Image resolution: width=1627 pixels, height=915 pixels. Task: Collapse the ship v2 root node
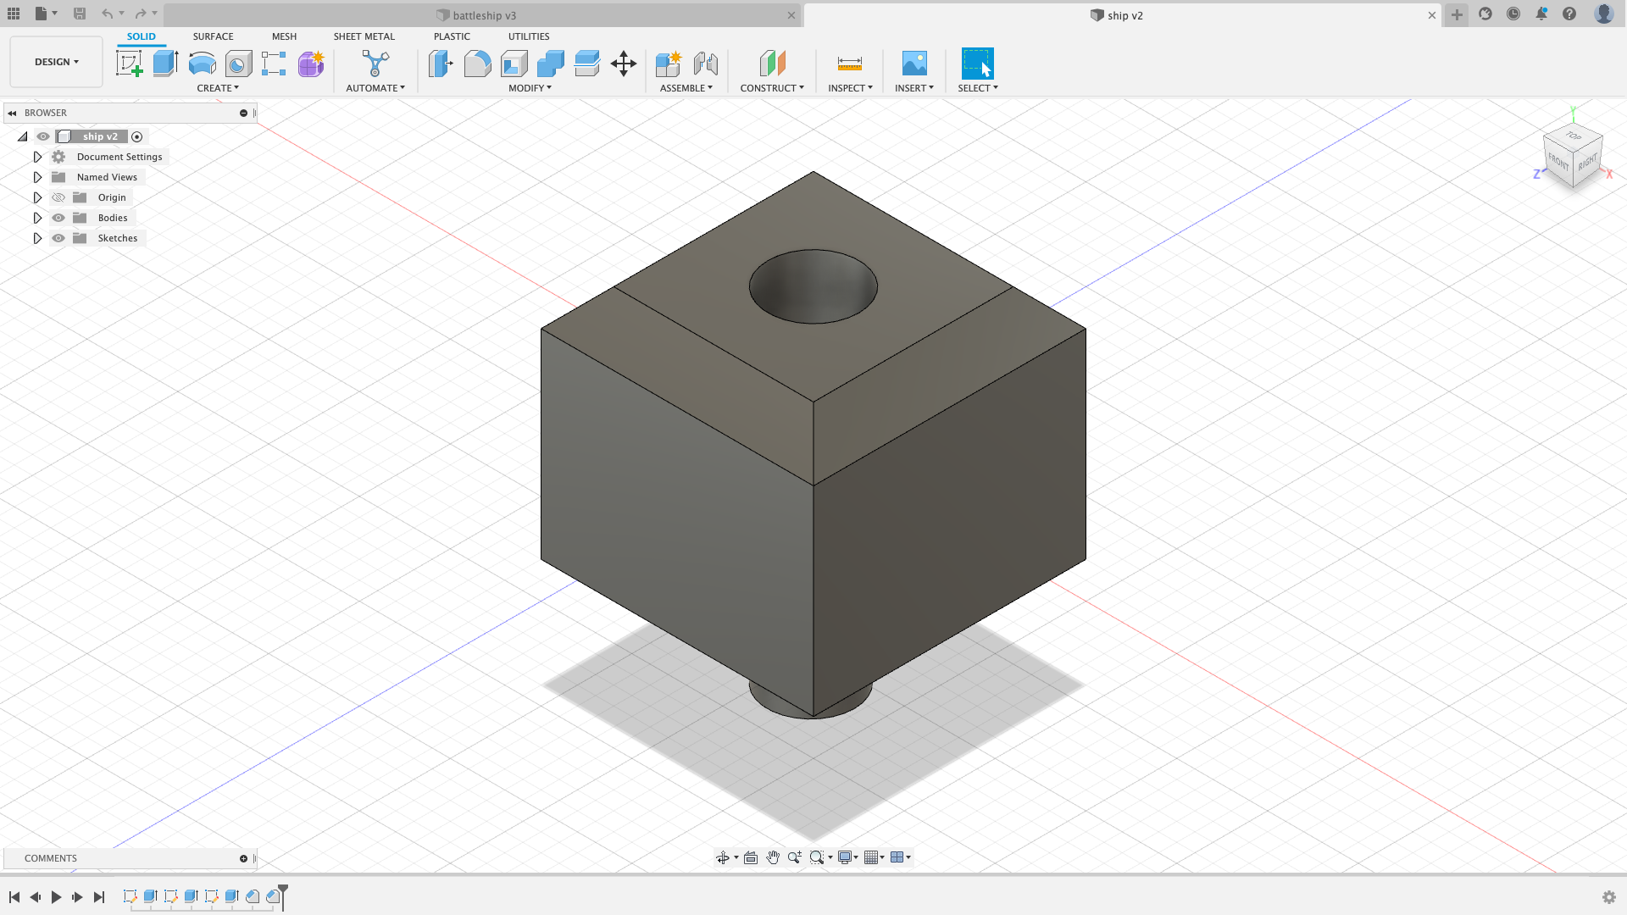click(23, 136)
